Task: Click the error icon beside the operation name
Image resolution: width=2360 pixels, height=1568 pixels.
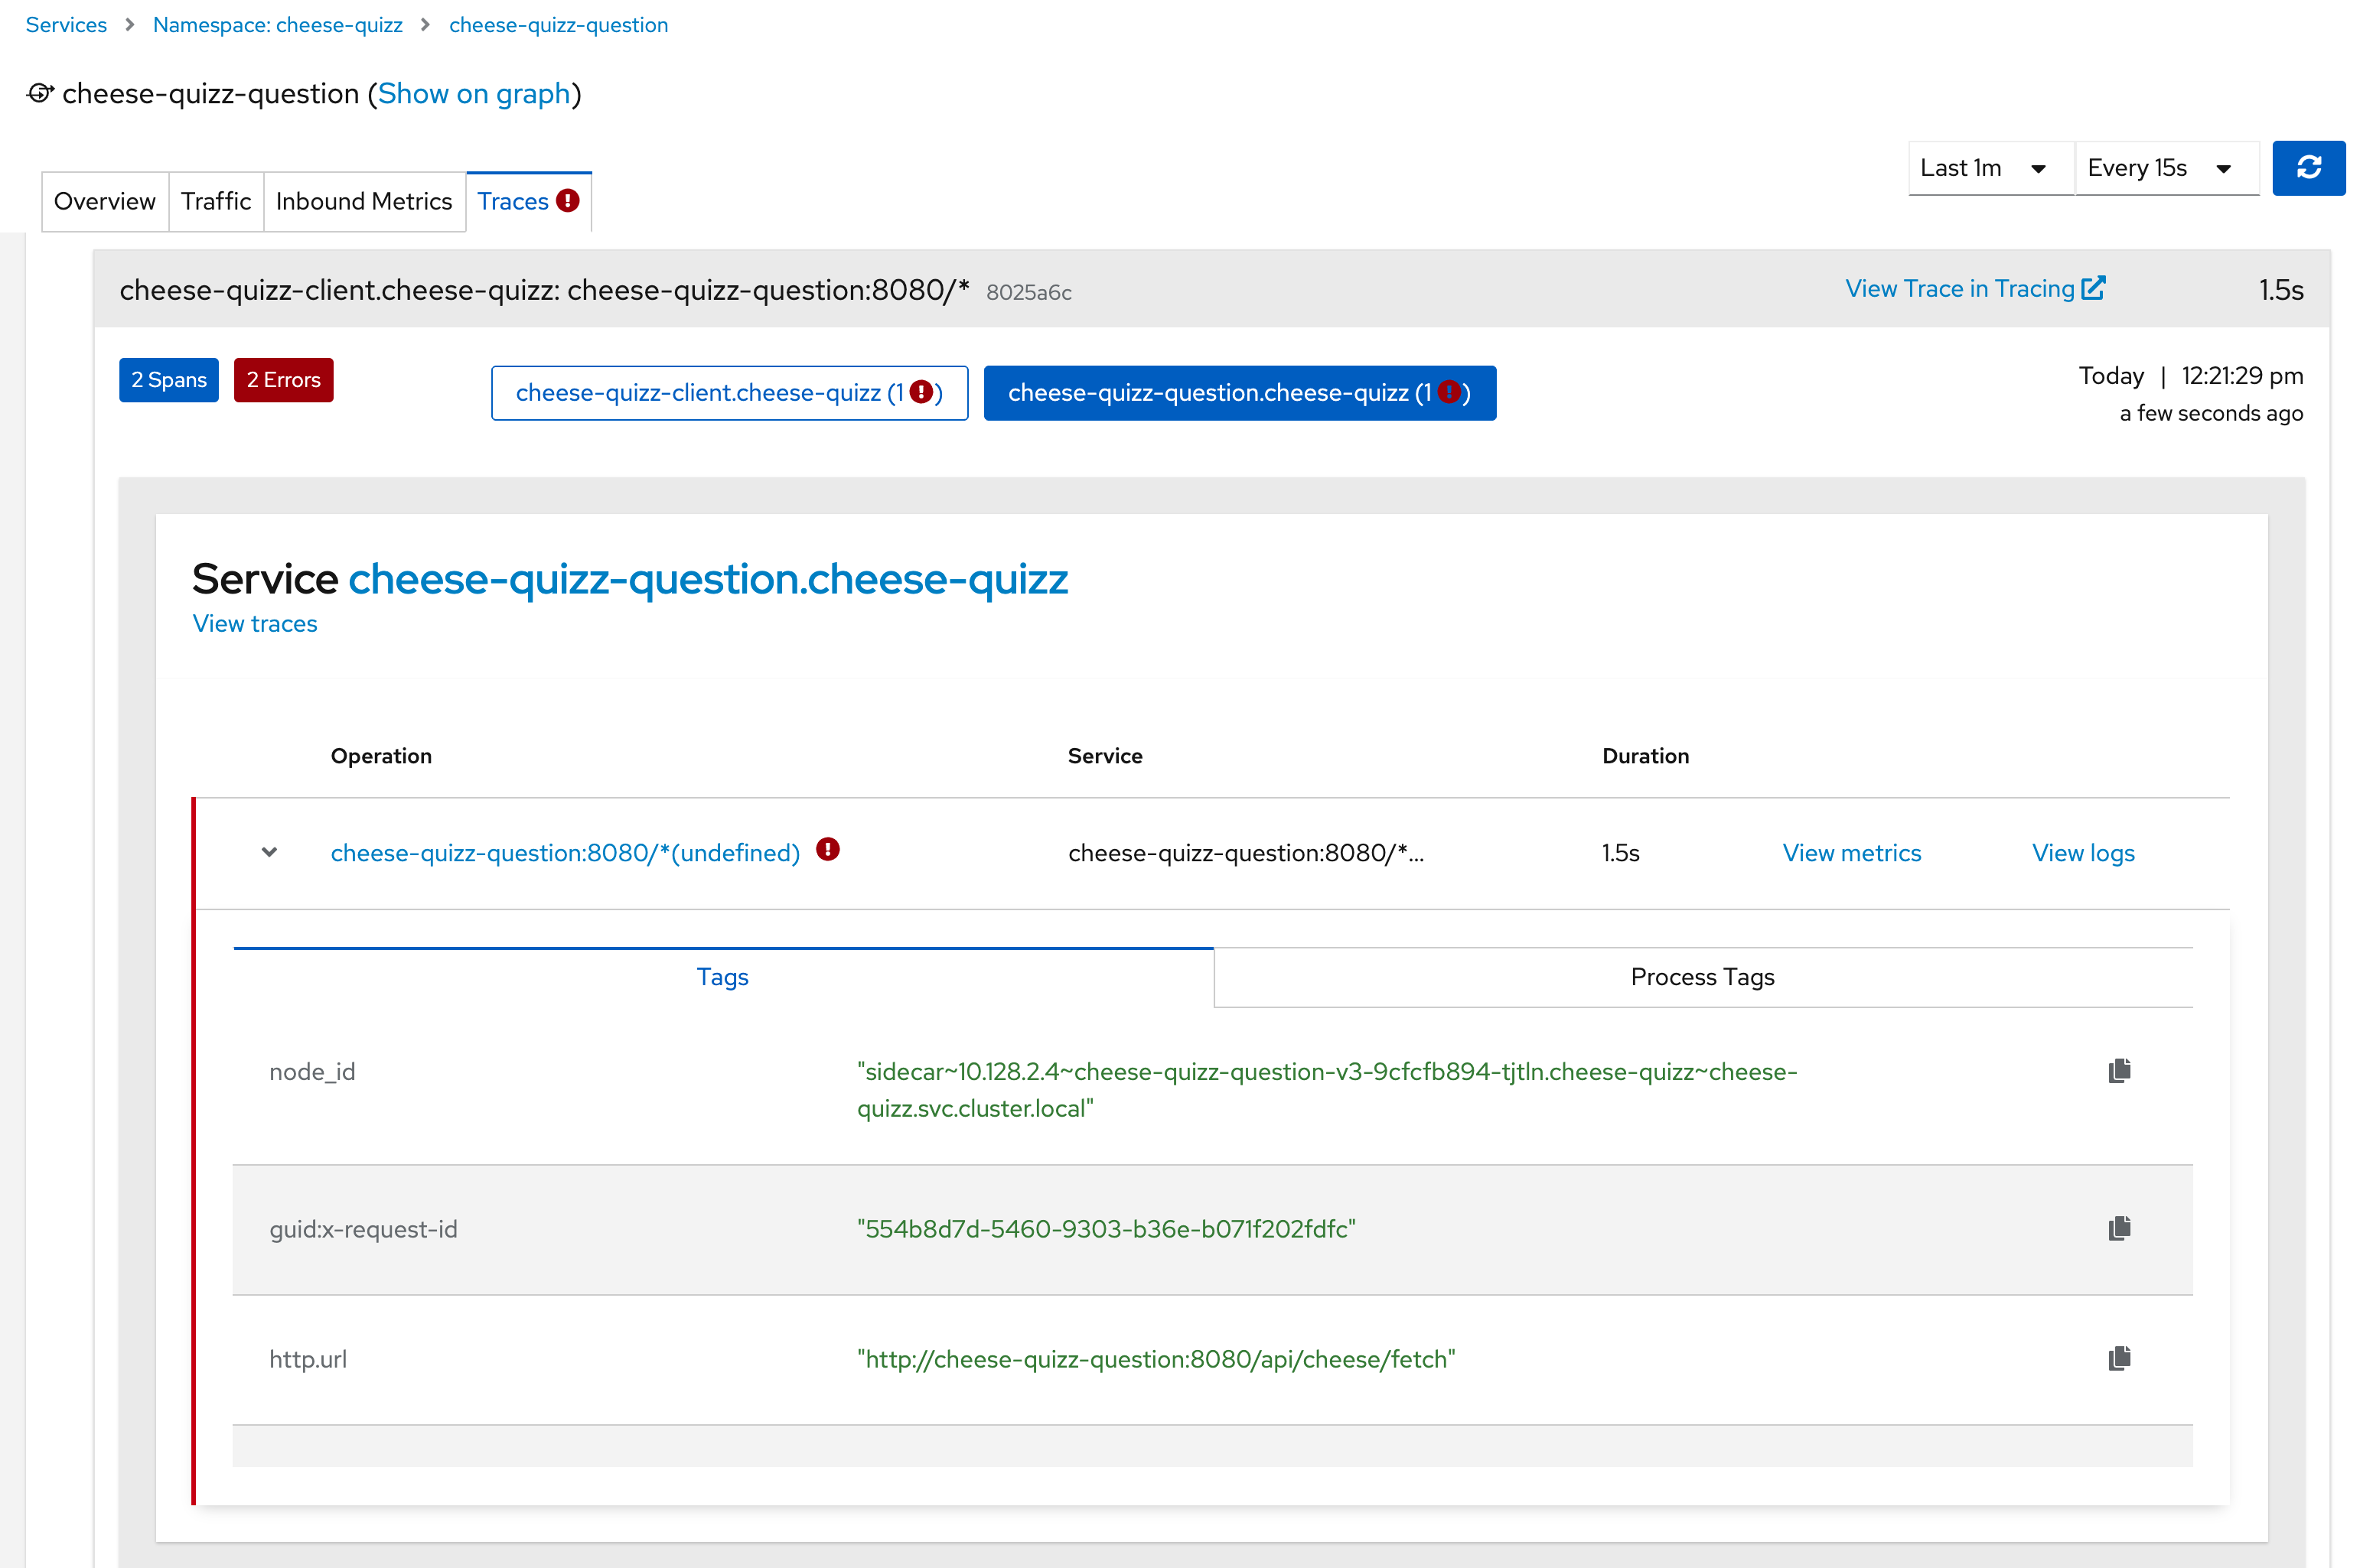Action: (827, 850)
